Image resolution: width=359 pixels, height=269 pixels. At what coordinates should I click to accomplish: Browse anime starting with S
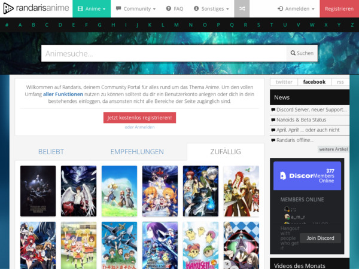[258, 25]
